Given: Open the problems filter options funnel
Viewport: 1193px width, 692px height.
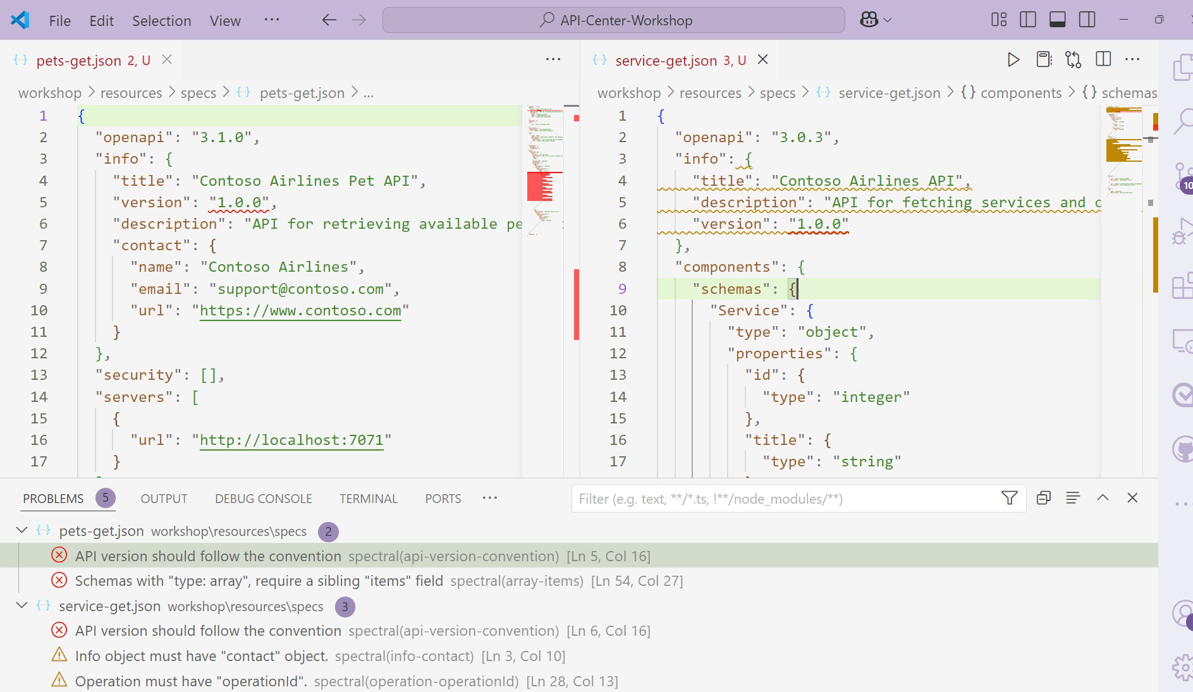Looking at the screenshot, I should pyautogui.click(x=1010, y=498).
